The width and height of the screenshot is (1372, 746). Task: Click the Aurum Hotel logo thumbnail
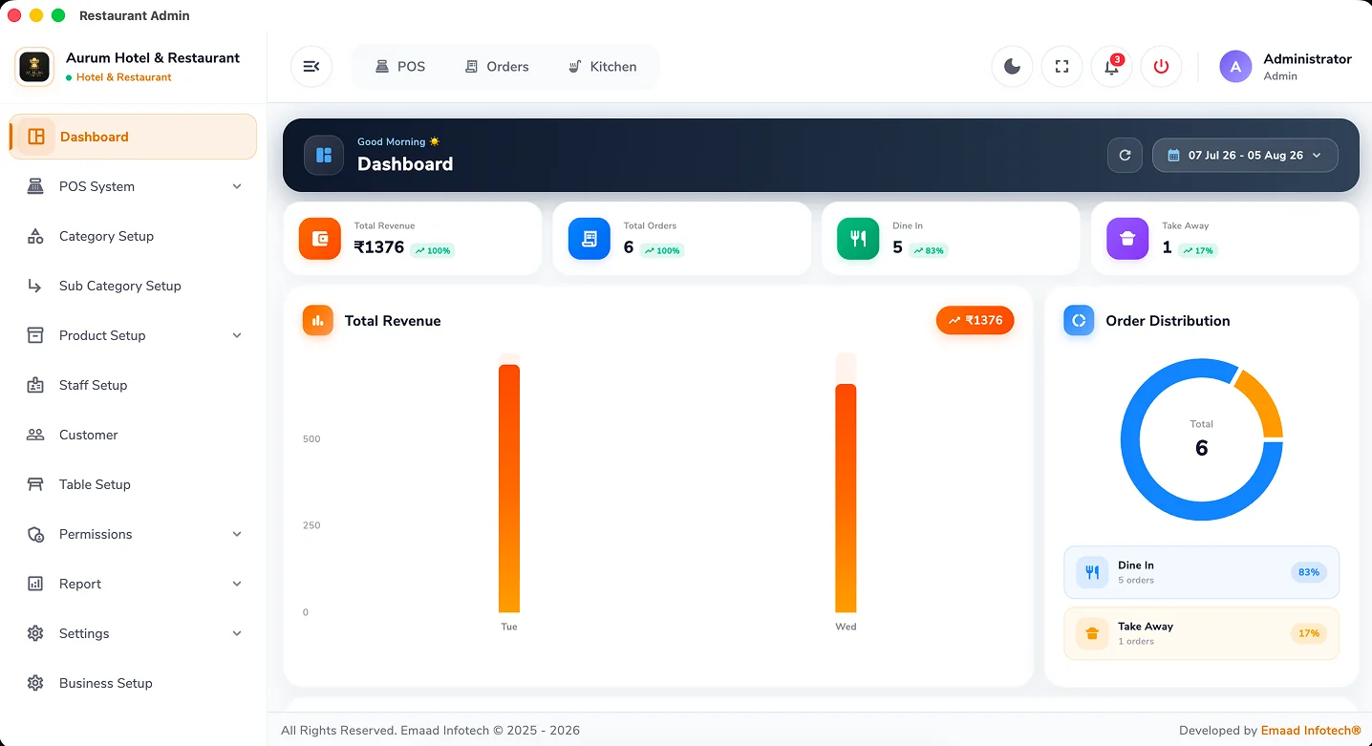pyautogui.click(x=34, y=67)
